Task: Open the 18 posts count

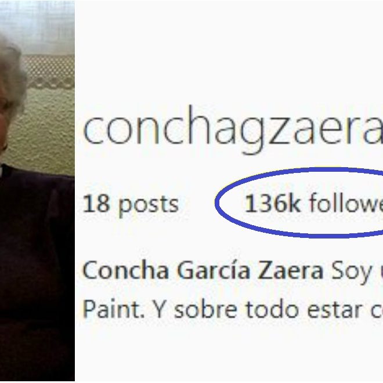Action: [x=131, y=204]
